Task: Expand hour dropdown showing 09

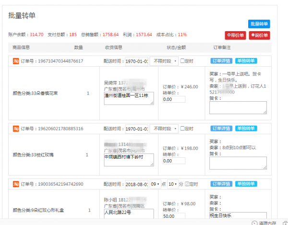Action: coord(156,184)
